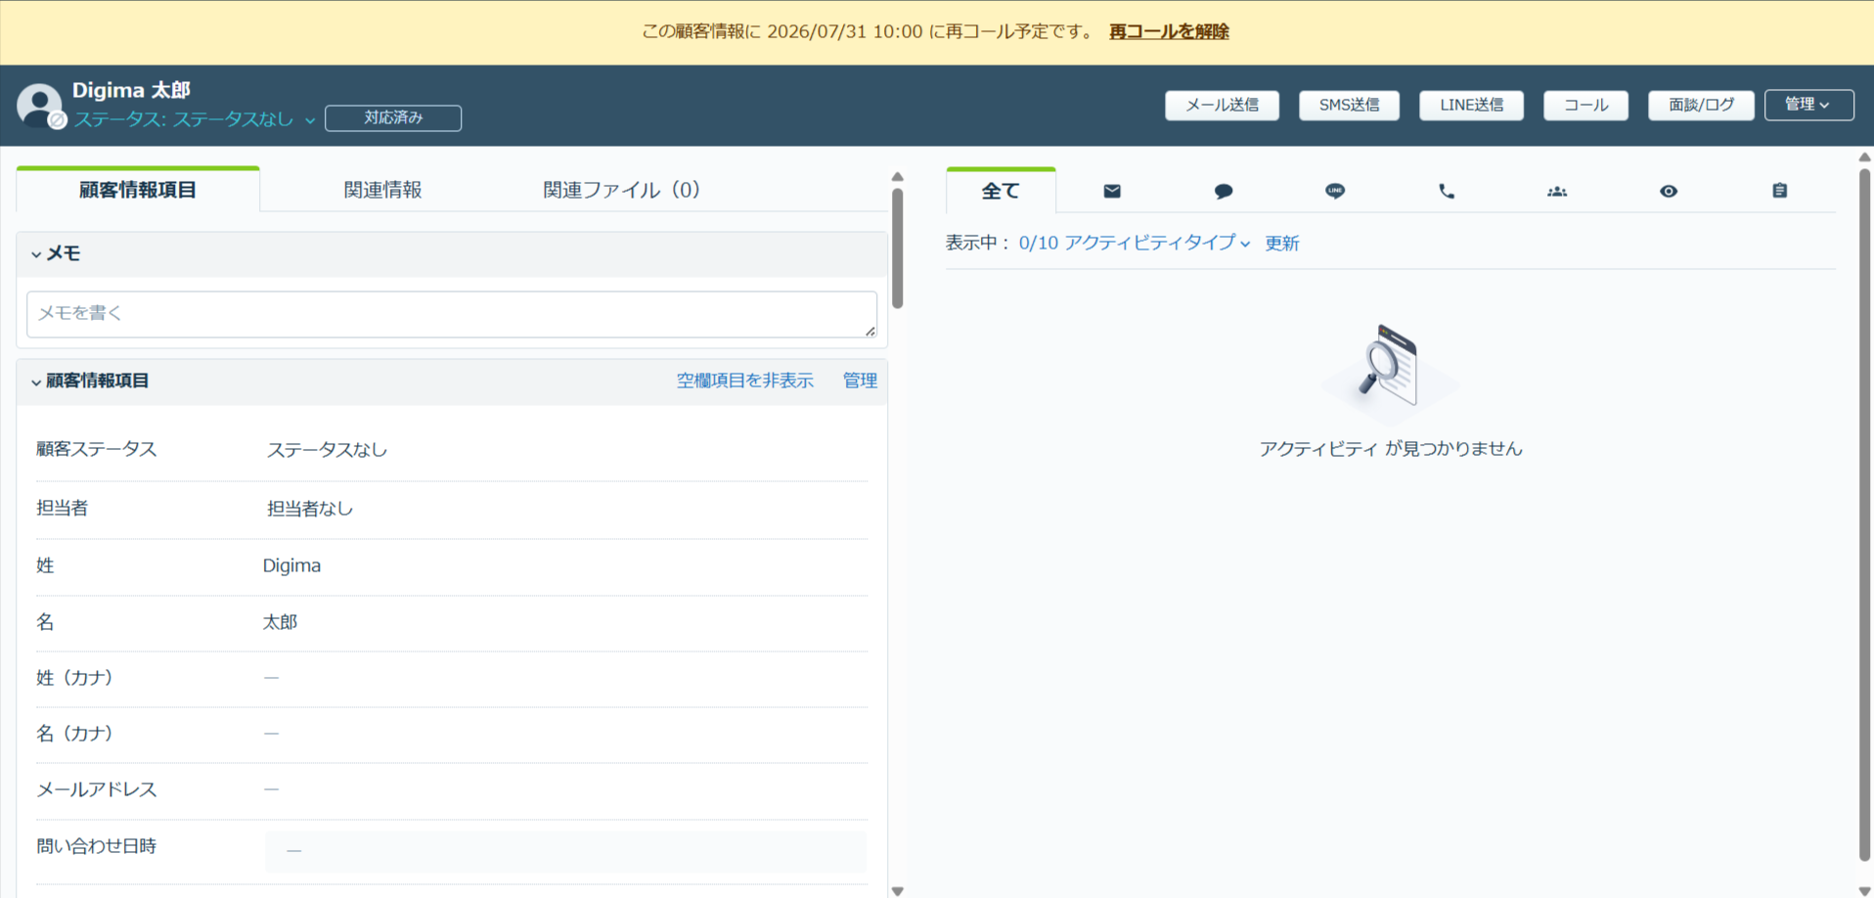Click the 顧客ステータス value ステータスなし
The width and height of the screenshot is (1874, 898).
point(327,450)
